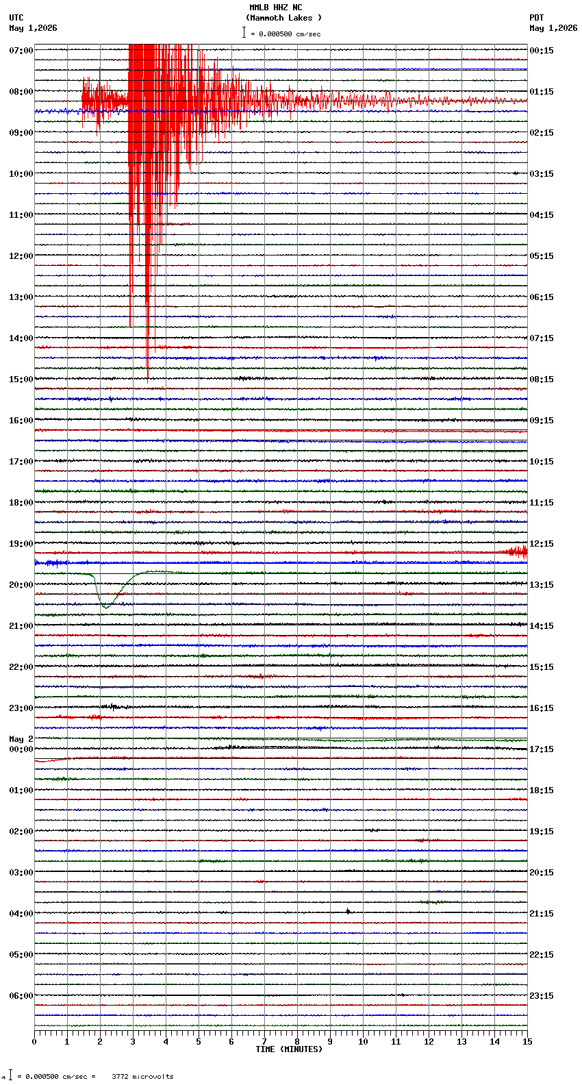
Task: Click the '21:15' PDT time label
Action: [x=542, y=914]
